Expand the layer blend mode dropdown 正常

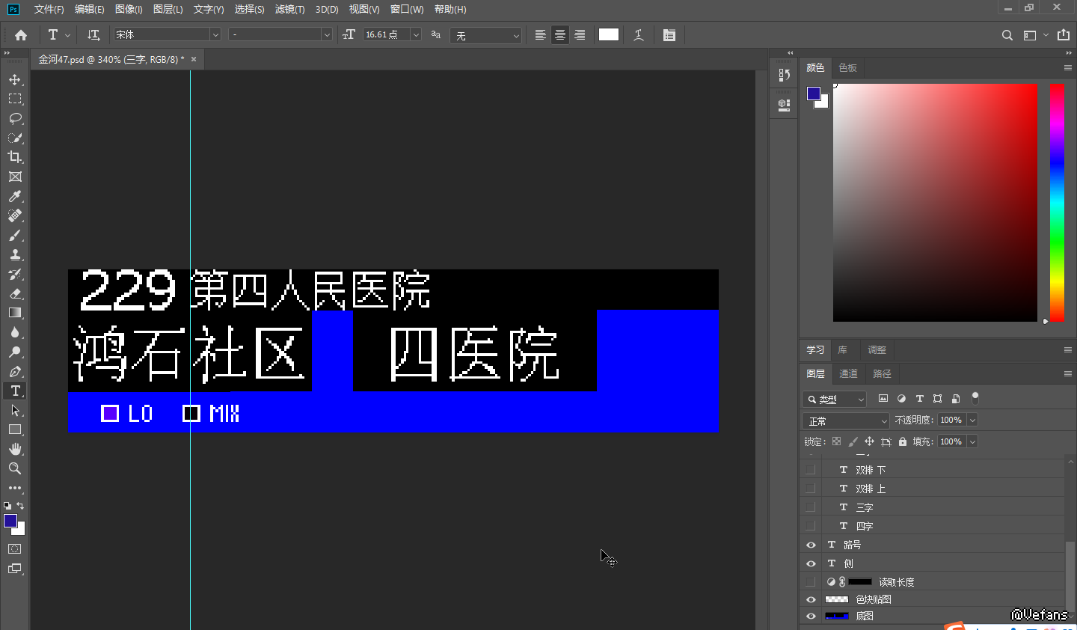pos(846,421)
